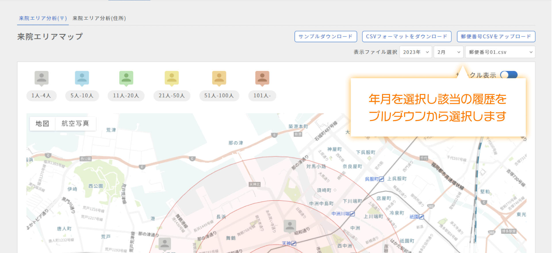552x253 pixels.
Task: Click the 東光 label on map
Action: 521,214
